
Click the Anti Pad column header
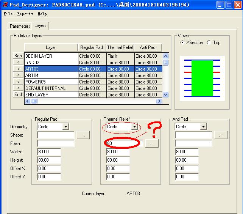148,47
